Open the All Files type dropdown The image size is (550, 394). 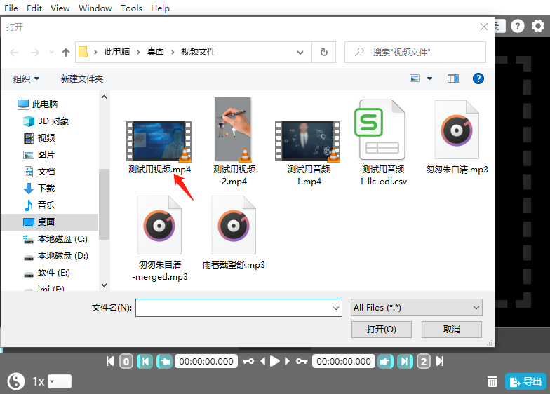pyautogui.click(x=417, y=307)
